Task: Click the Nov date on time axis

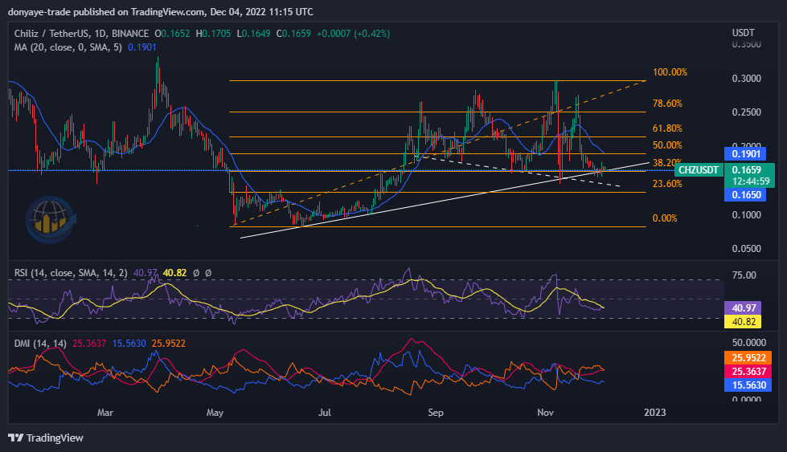Action: tap(545, 413)
